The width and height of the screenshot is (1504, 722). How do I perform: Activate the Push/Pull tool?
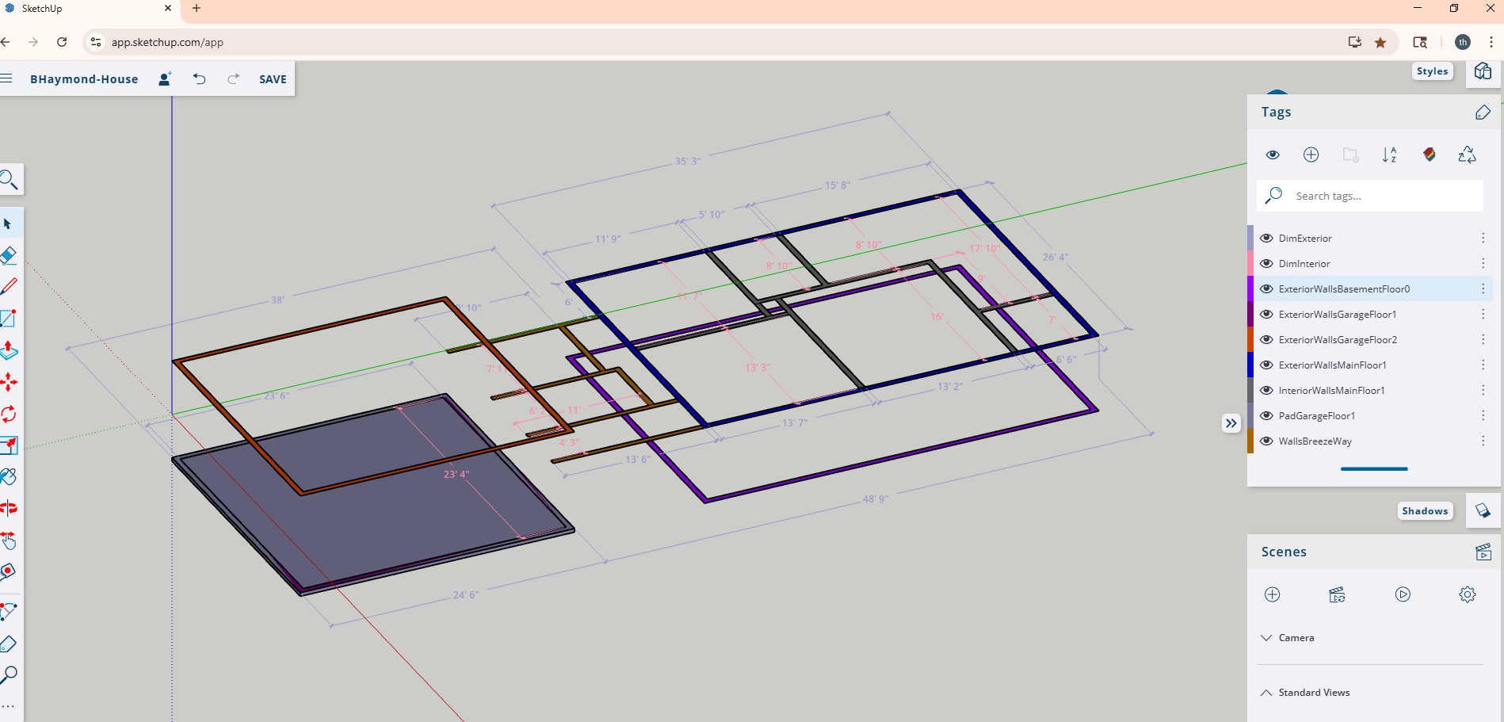[x=9, y=350]
